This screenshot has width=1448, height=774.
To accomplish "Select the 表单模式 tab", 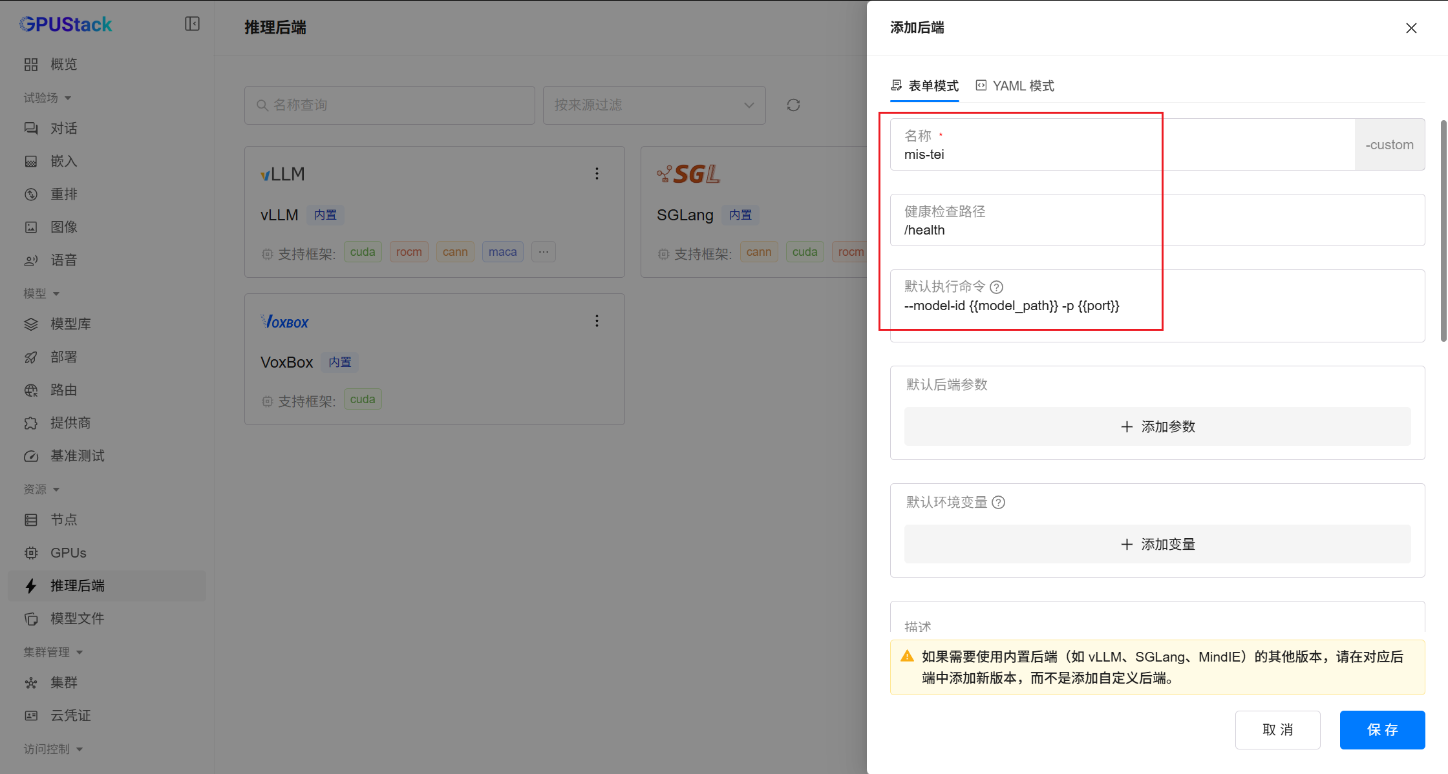I will click(925, 86).
